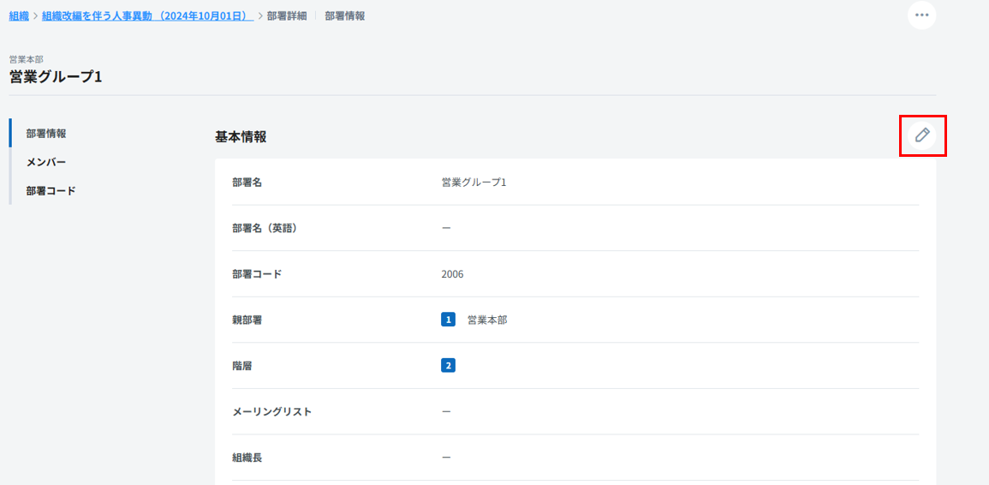This screenshot has width=989, height=485.
Task: Select the 部署情報 sidebar tab
Action: click(46, 134)
